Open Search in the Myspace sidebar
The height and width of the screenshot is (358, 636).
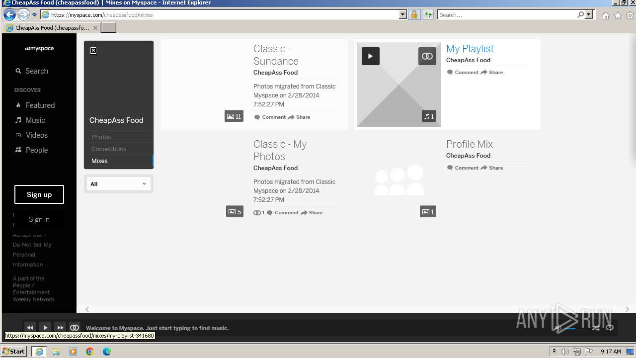pyautogui.click(x=32, y=71)
